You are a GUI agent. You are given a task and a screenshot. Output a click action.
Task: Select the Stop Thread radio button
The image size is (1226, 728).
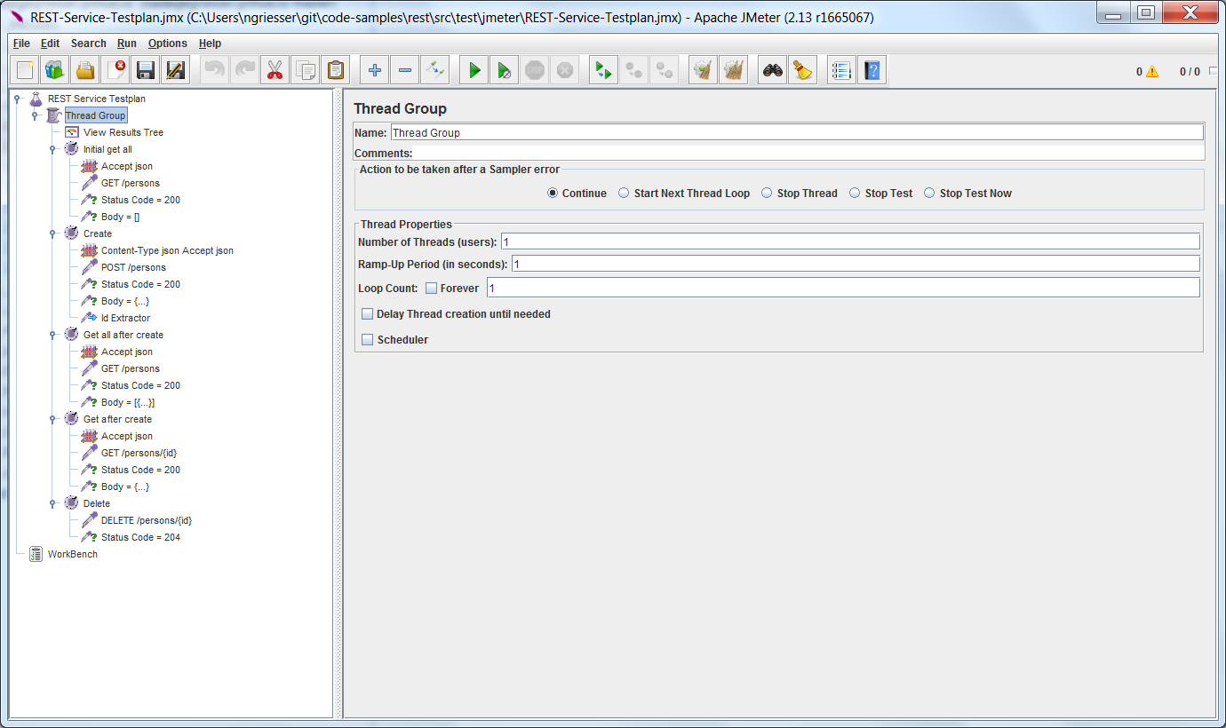tap(767, 193)
